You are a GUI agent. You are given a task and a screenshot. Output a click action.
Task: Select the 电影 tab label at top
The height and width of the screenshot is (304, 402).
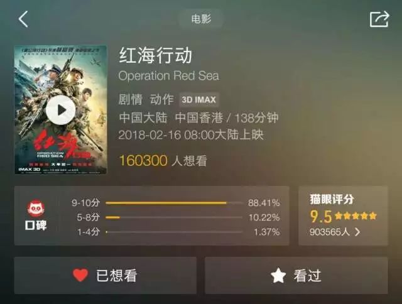pos(201,19)
